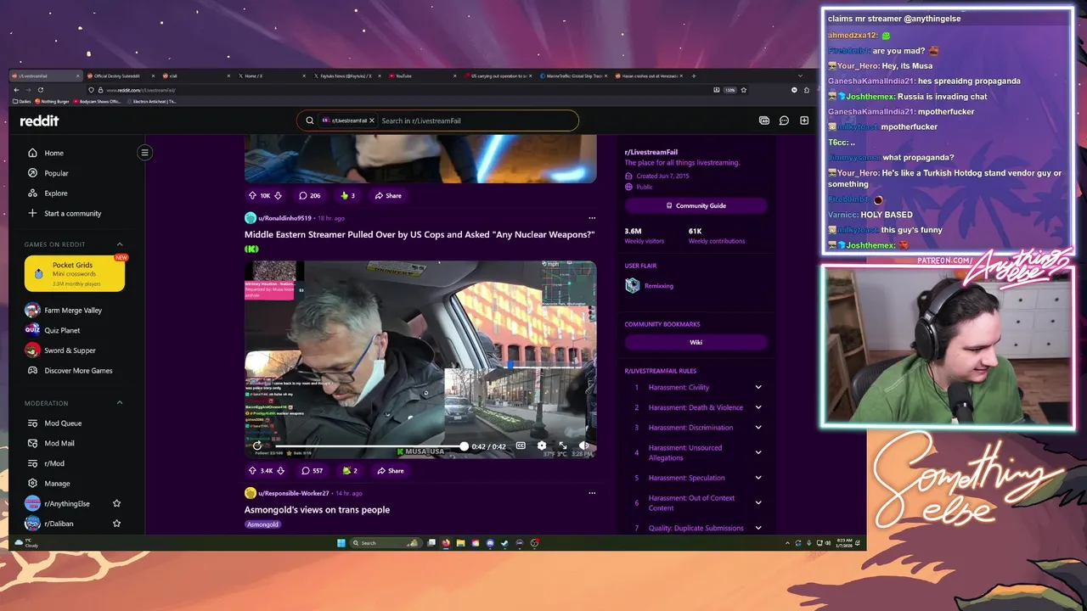Expand rule Quality: Duplicate Submissions
This screenshot has width=1087, height=611.
pyautogui.click(x=758, y=528)
